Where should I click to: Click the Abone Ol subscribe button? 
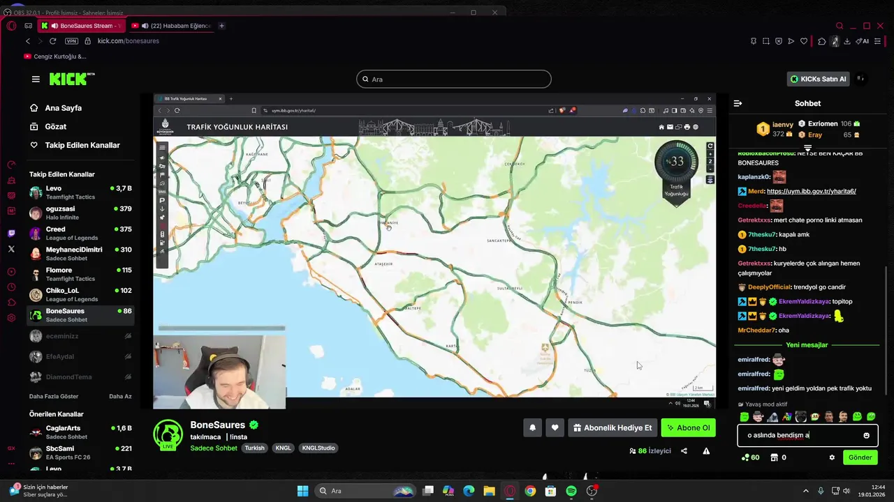pos(689,428)
